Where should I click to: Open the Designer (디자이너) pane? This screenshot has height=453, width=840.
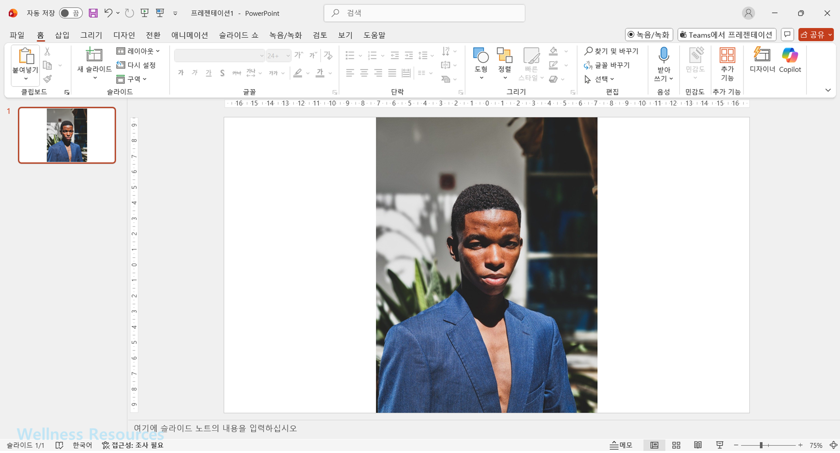pos(762,60)
